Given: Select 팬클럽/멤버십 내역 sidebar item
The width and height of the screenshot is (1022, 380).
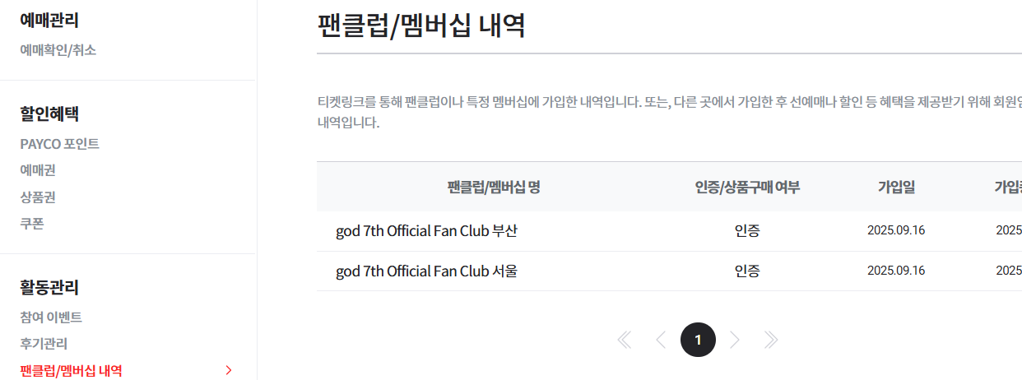Looking at the screenshot, I should [71, 370].
